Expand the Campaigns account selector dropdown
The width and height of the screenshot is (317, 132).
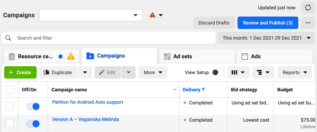91,15
